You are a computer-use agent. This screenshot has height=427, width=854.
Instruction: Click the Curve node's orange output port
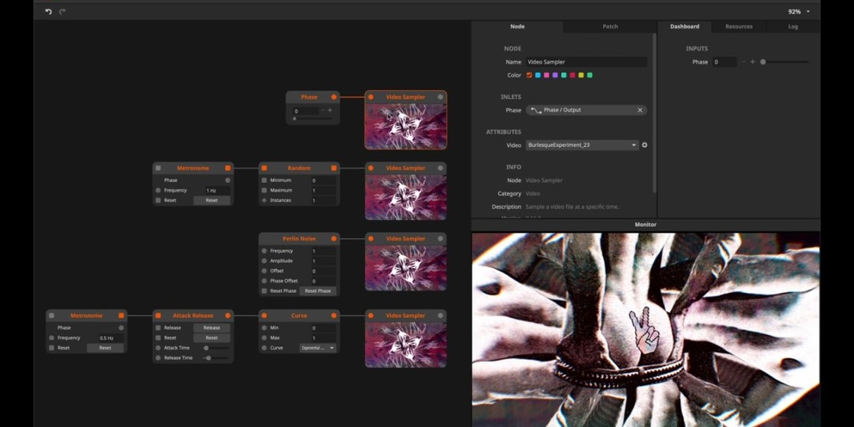334,316
